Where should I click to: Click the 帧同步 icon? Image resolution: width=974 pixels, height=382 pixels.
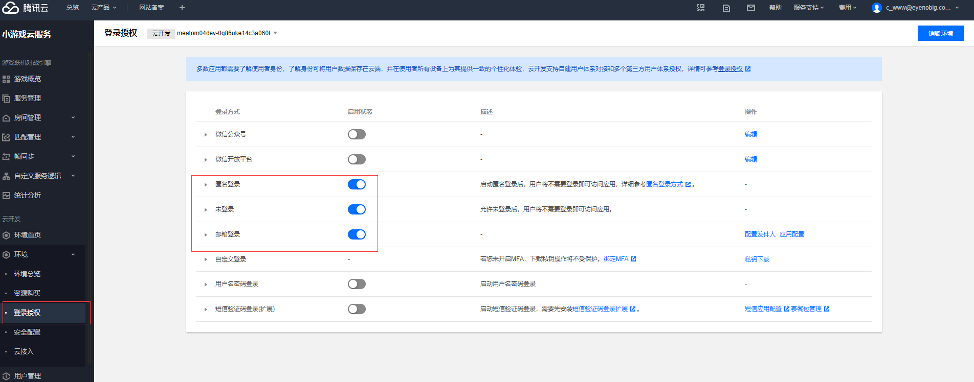point(6,157)
